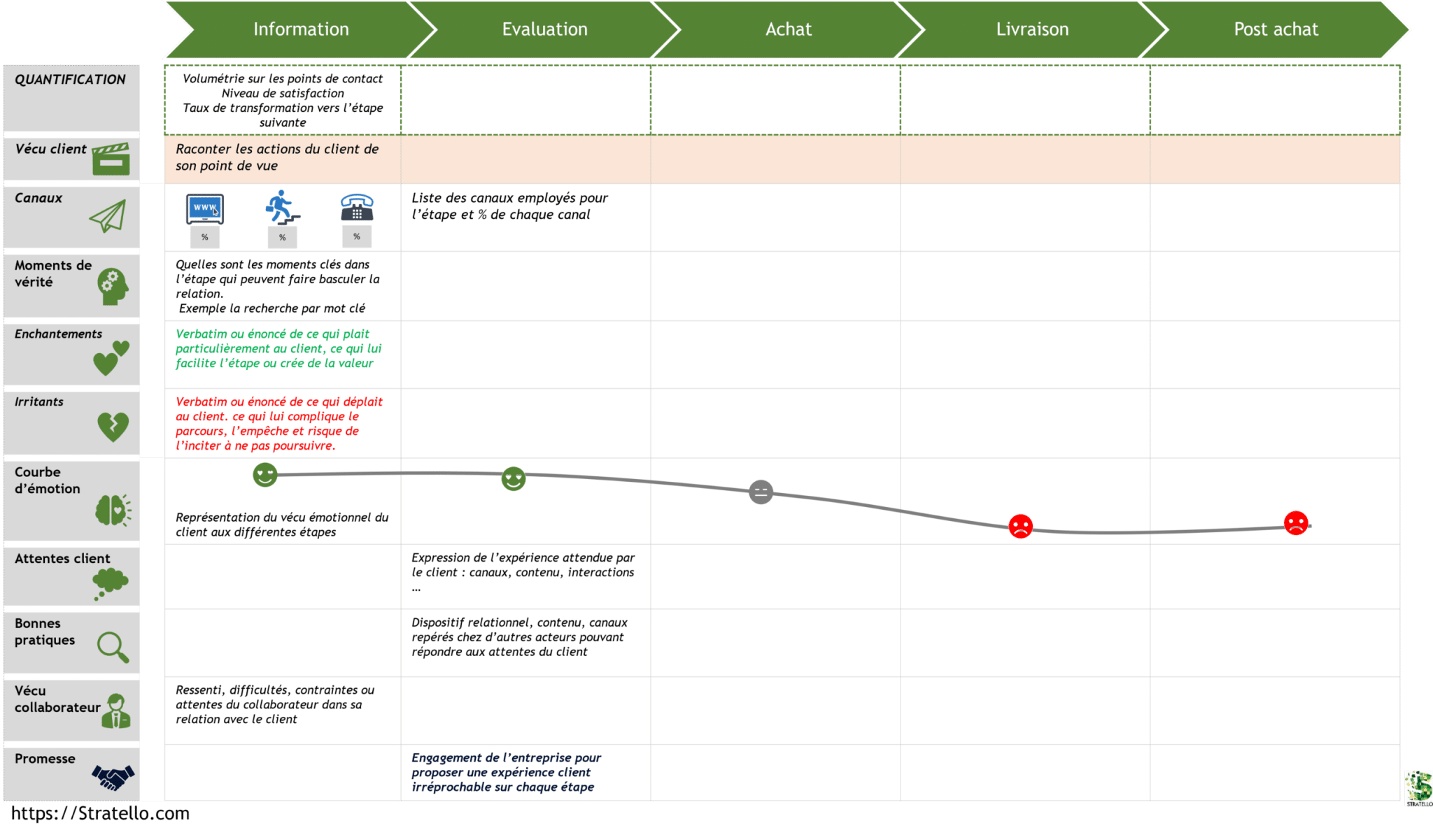
Task: Open the Information stage header
Action: pyautogui.click(x=301, y=29)
